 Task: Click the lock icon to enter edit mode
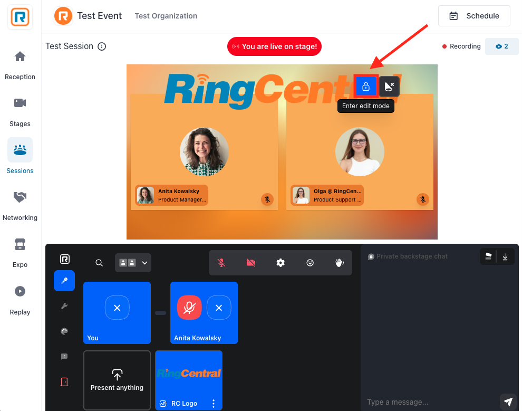point(366,87)
